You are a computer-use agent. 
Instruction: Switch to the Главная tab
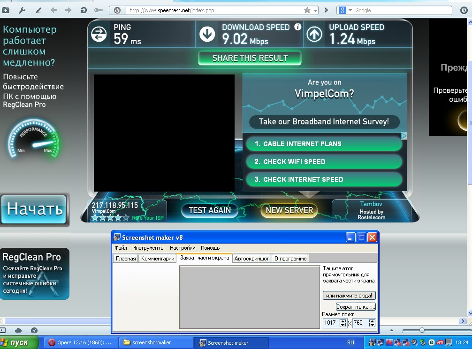[x=126, y=259]
